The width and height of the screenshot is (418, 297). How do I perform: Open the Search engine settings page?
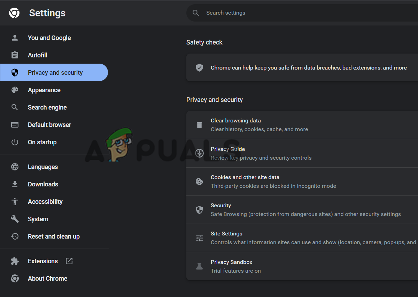coord(47,107)
